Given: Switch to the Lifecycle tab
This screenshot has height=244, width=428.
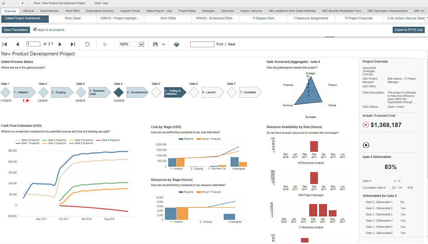Looking at the screenshot, I should click(28, 11).
